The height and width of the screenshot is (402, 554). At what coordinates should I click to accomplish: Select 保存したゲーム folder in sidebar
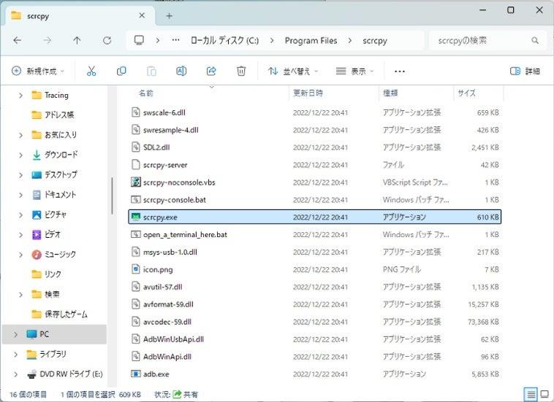(x=59, y=314)
